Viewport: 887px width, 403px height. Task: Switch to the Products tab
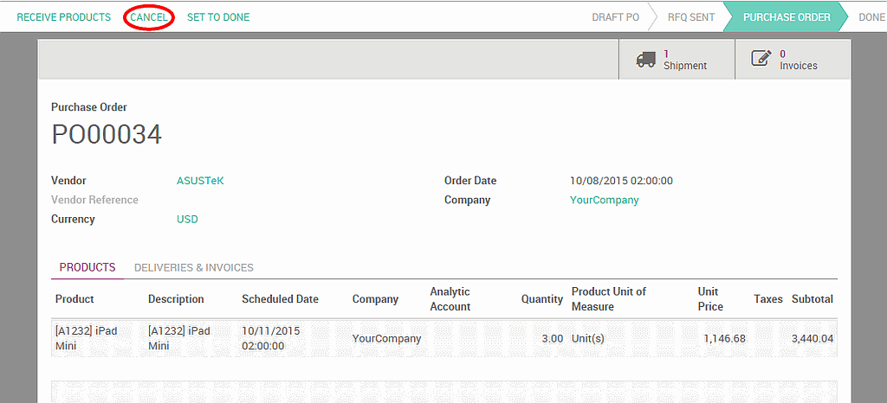tap(87, 268)
